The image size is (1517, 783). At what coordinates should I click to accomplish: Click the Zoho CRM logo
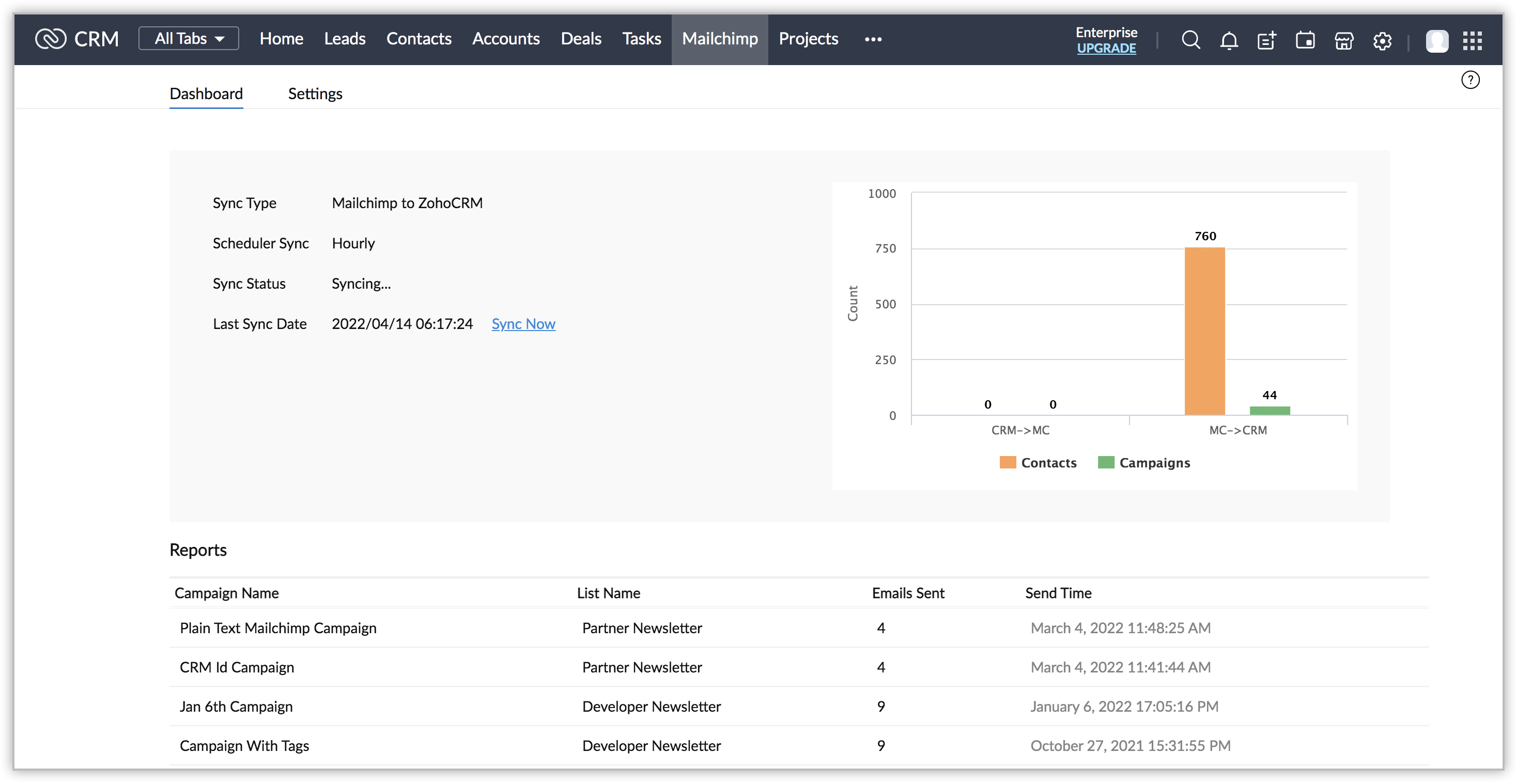(x=76, y=39)
